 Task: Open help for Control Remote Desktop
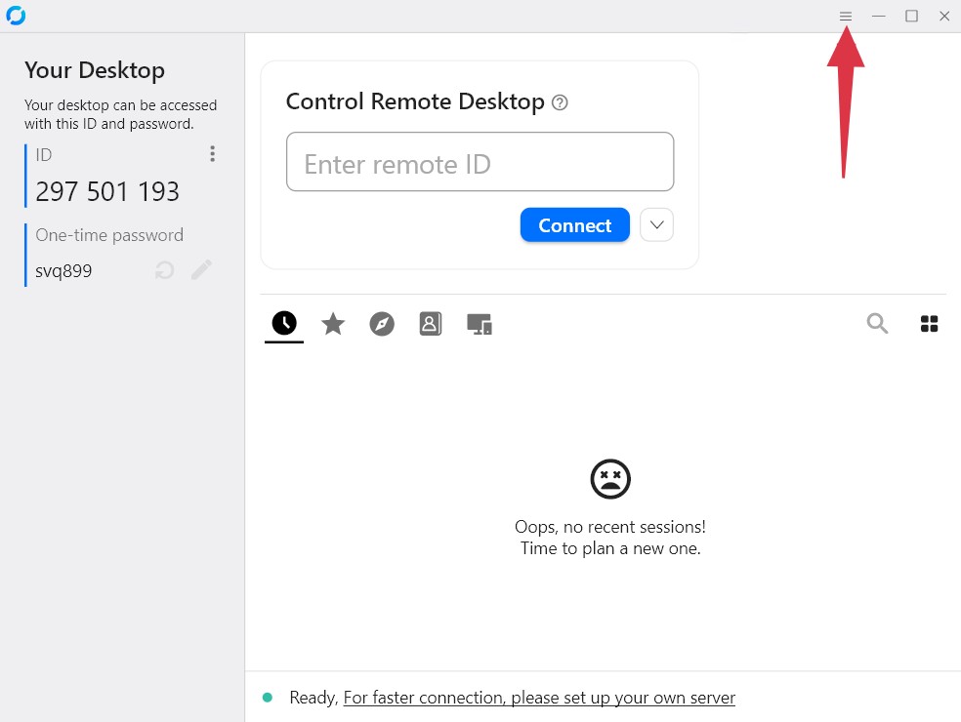(x=560, y=101)
